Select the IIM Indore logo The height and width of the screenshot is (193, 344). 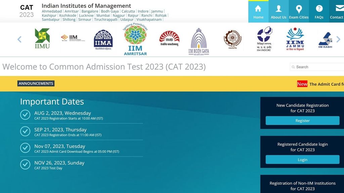tap(264, 39)
